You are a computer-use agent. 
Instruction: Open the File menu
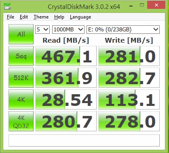click(x=11, y=17)
